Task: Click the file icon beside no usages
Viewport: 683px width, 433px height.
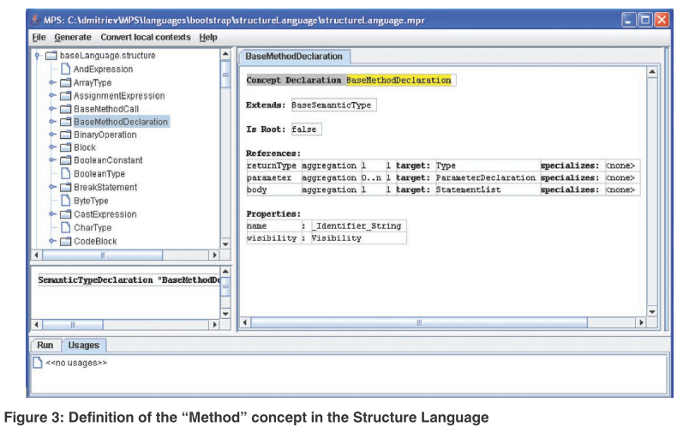Action: click(38, 363)
